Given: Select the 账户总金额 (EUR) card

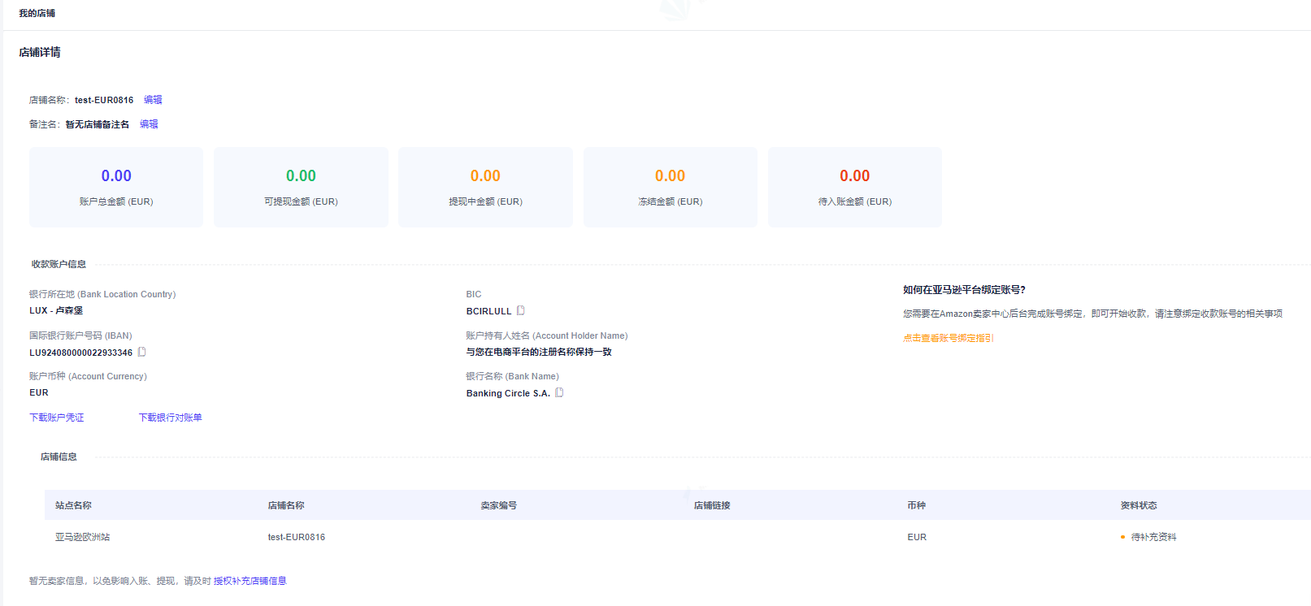Looking at the screenshot, I should pos(116,187).
